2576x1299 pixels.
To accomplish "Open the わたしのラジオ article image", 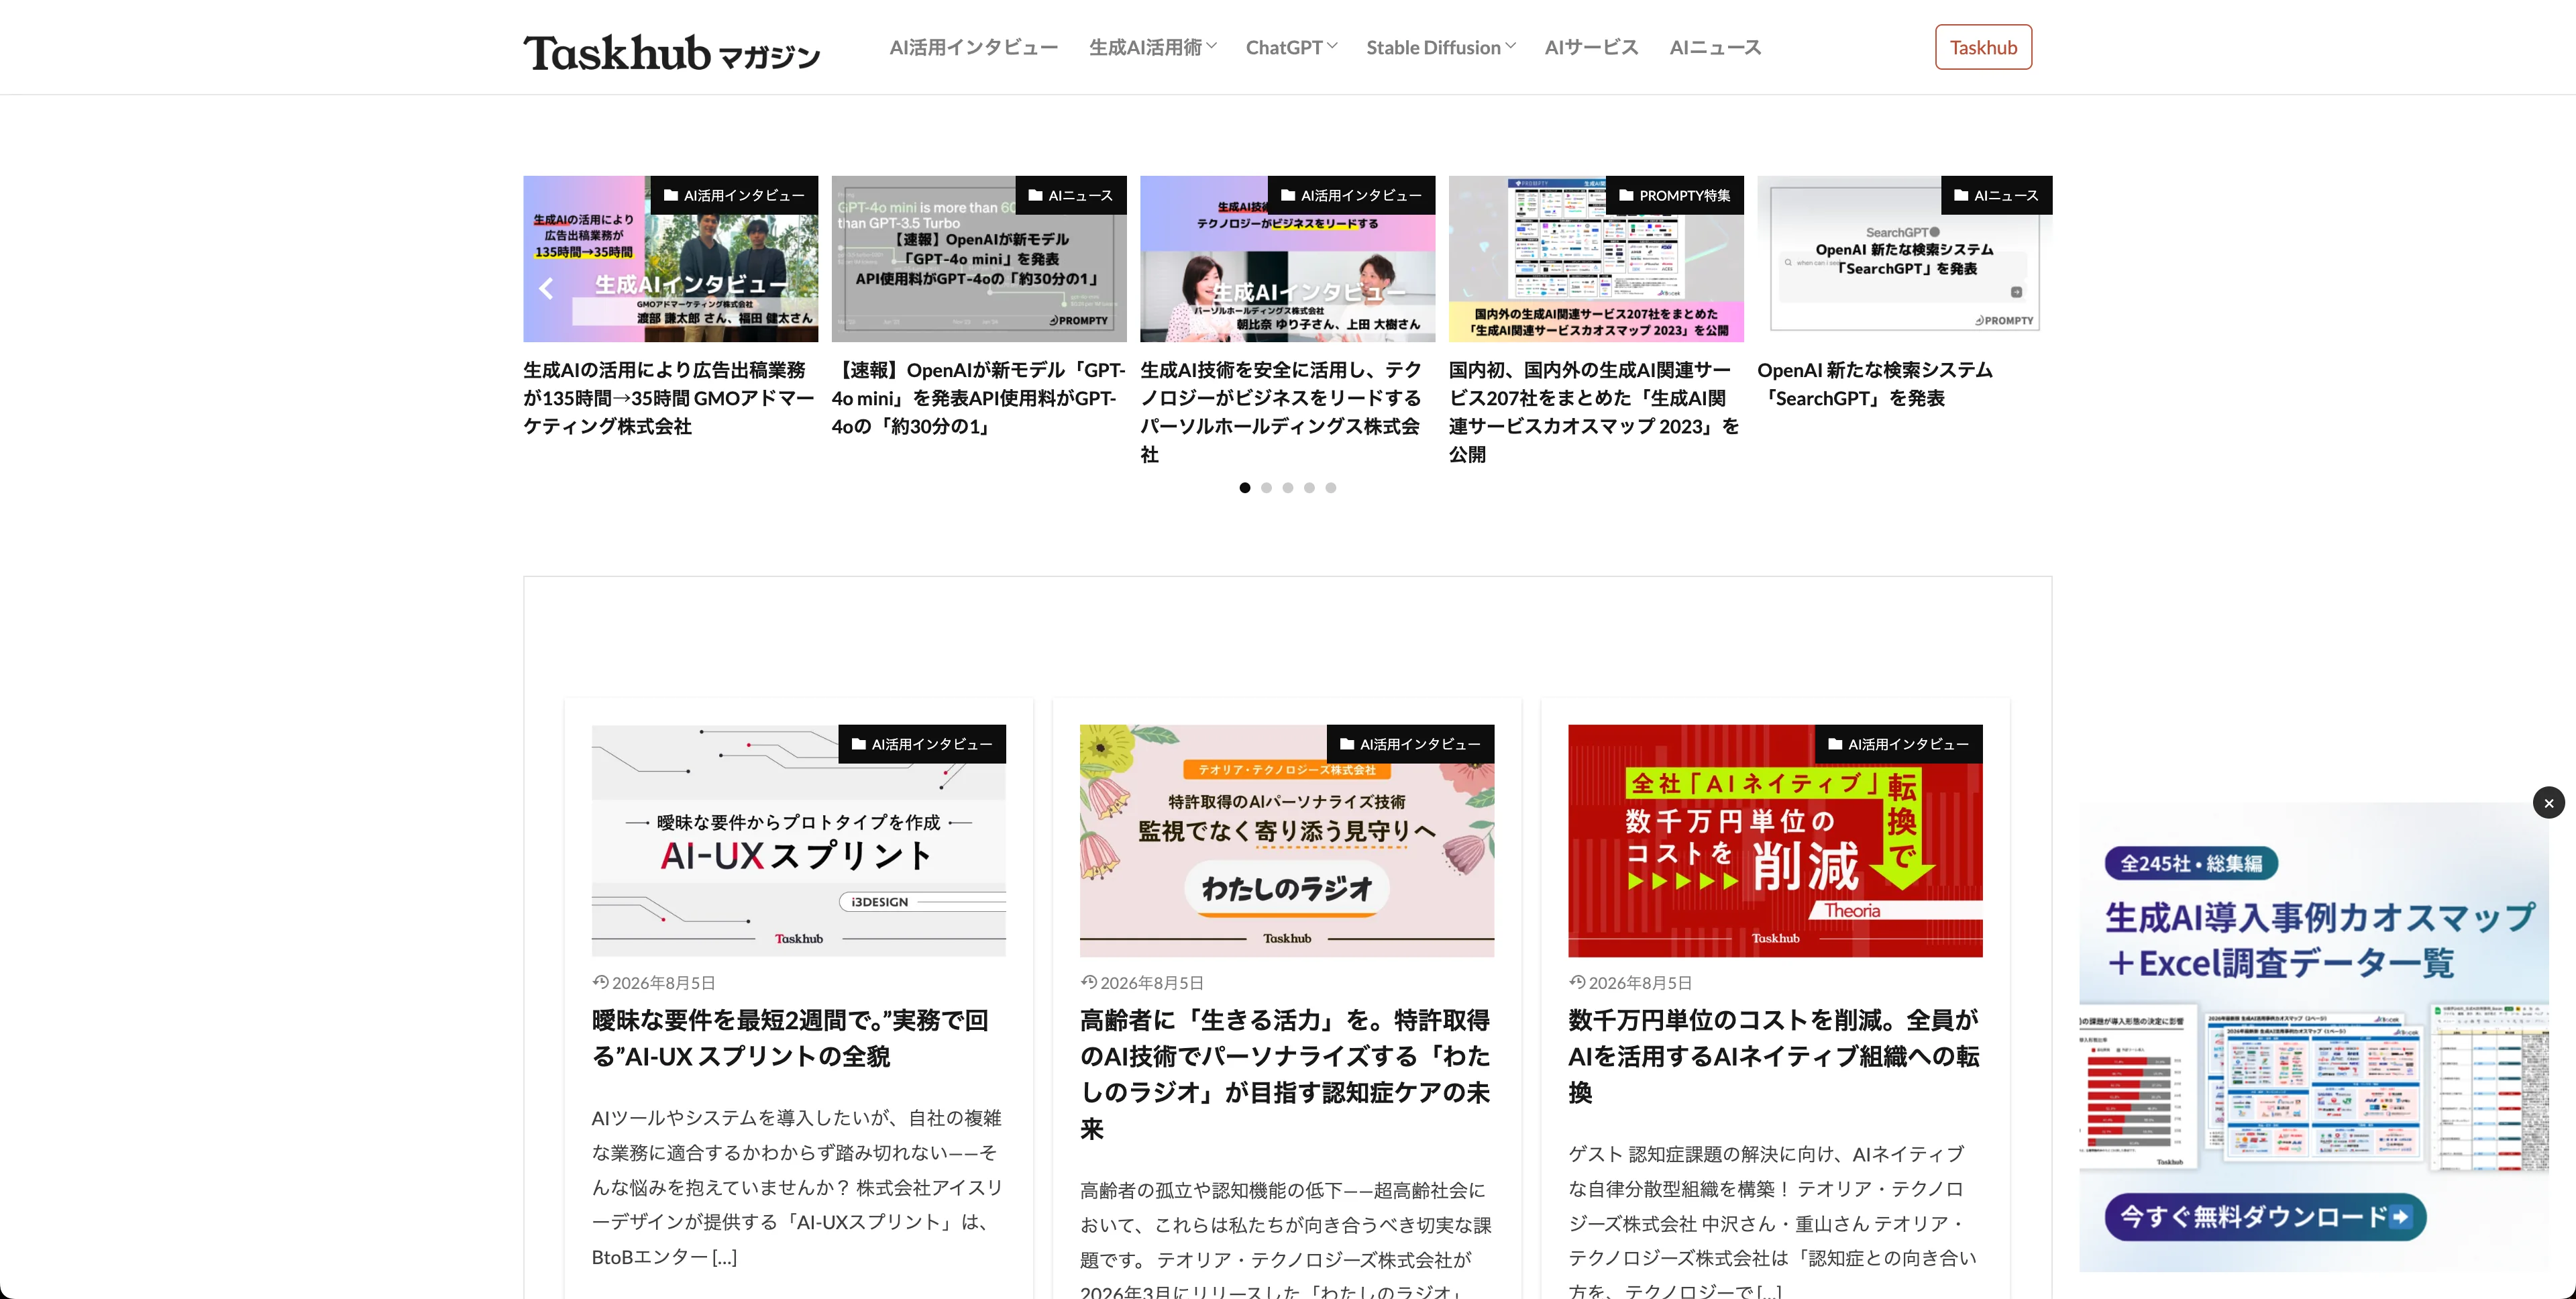I will coord(1287,840).
